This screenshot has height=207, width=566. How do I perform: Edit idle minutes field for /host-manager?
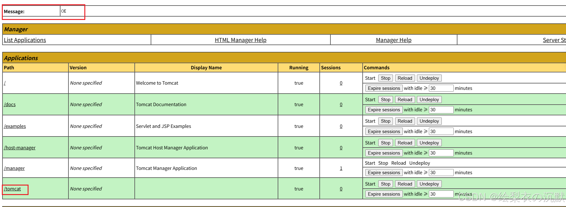(x=441, y=153)
